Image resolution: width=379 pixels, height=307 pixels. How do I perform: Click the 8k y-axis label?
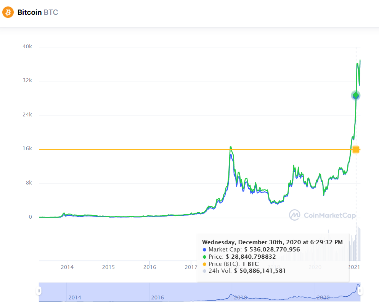click(x=29, y=183)
